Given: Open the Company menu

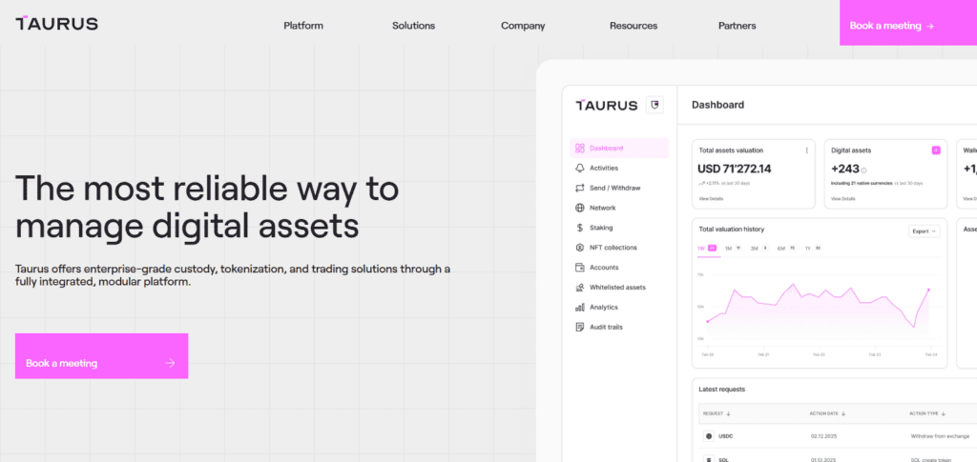Looking at the screenshot, I should [523, 26].
